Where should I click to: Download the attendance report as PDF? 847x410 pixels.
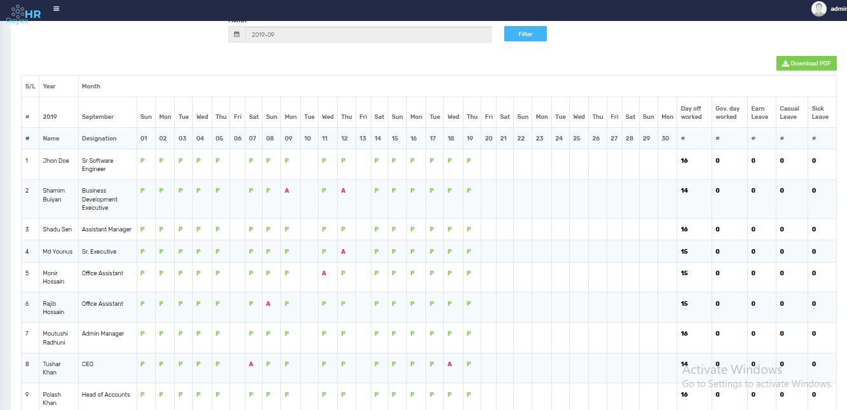806,64
